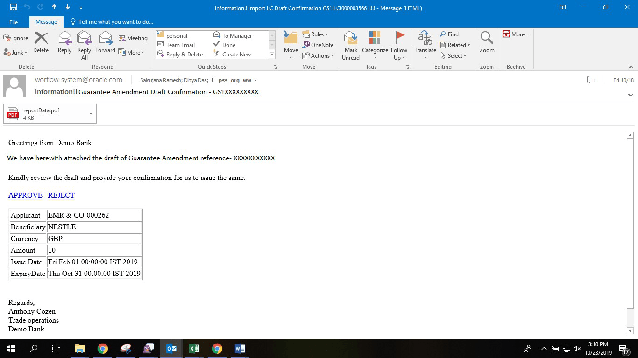Open Outlook from the taskbar

(171, 348)
